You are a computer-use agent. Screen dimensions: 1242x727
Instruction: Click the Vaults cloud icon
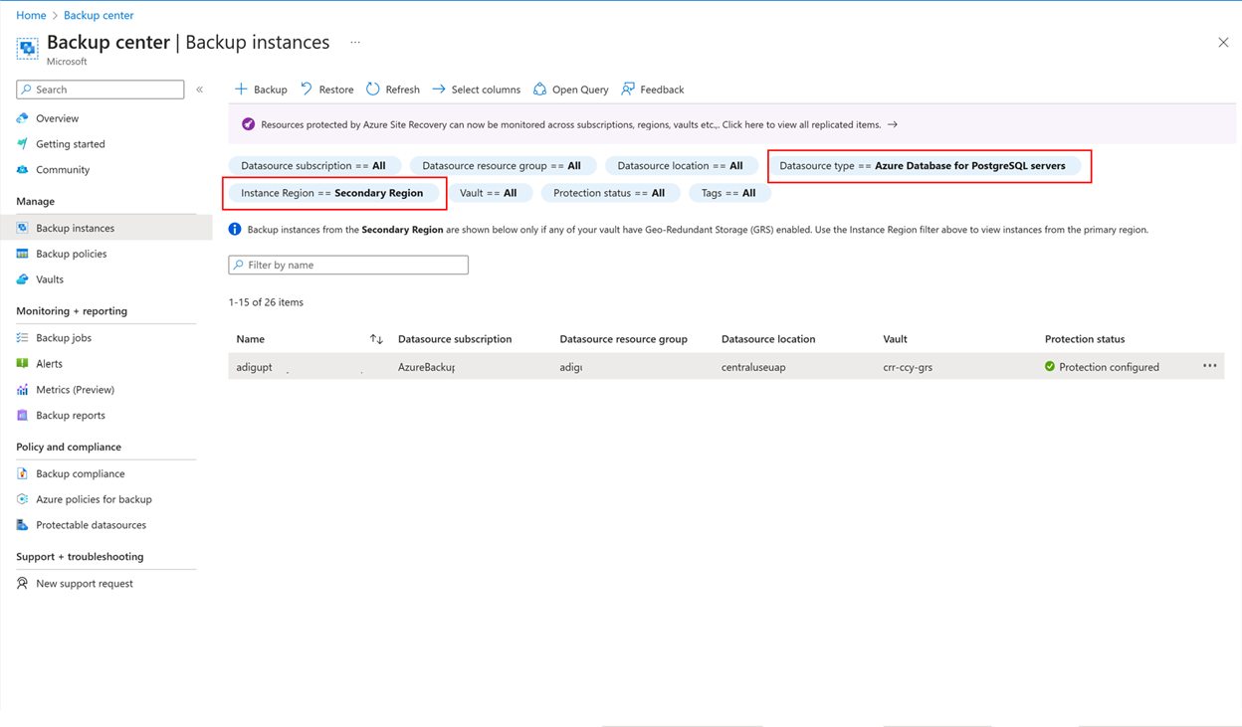pyautogui.click(x=23, y=279)
